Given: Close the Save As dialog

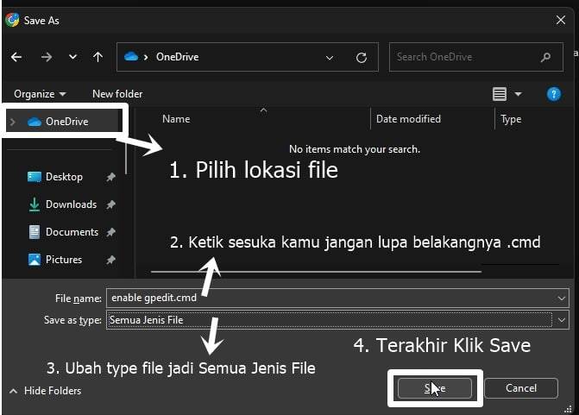Looking at the screenshot, I should coord(561,20).
